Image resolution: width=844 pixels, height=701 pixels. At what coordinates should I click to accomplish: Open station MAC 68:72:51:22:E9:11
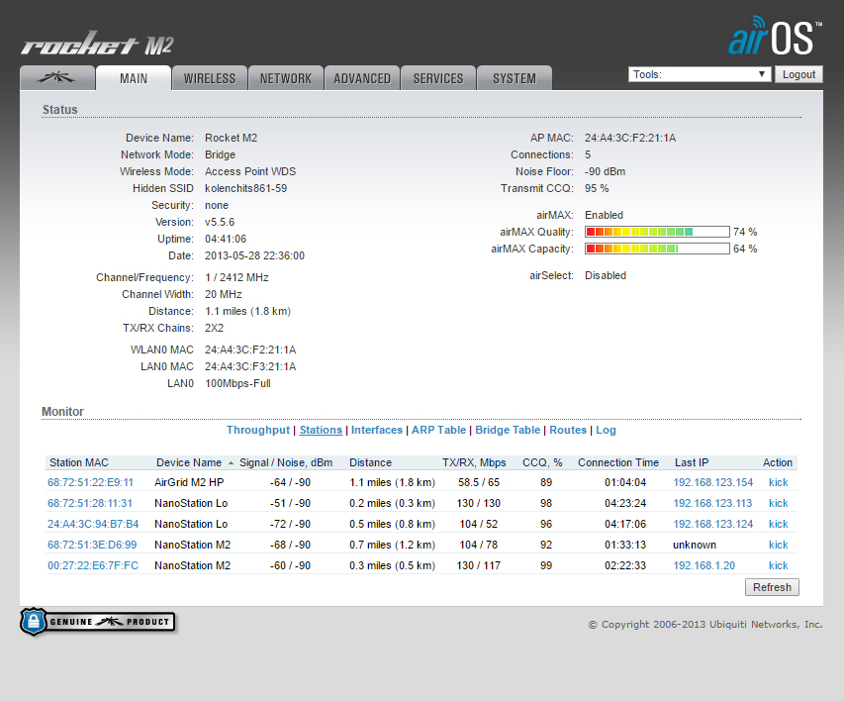[90, 482]
